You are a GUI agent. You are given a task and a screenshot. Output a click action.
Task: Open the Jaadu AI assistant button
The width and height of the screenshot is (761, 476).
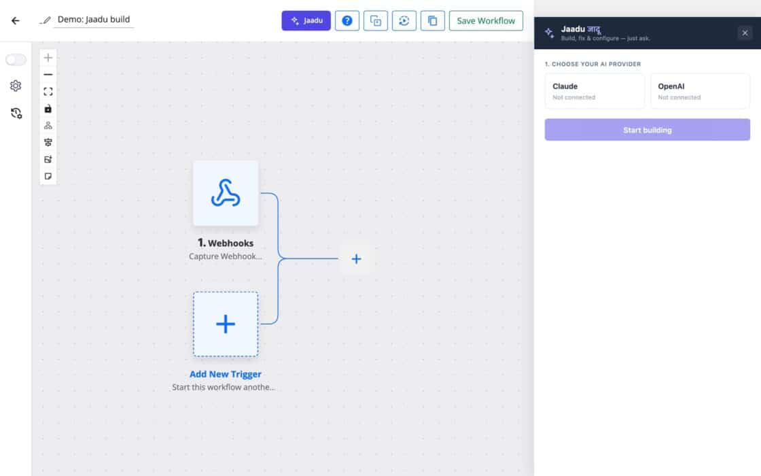coord(306,20)
